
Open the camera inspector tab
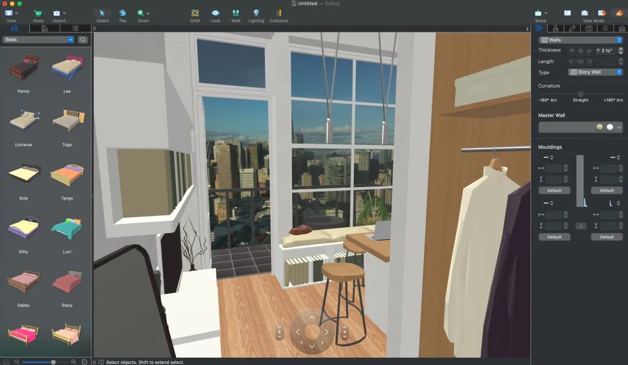[588, 28]
